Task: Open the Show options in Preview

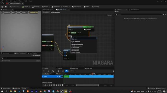Action: 19,12
